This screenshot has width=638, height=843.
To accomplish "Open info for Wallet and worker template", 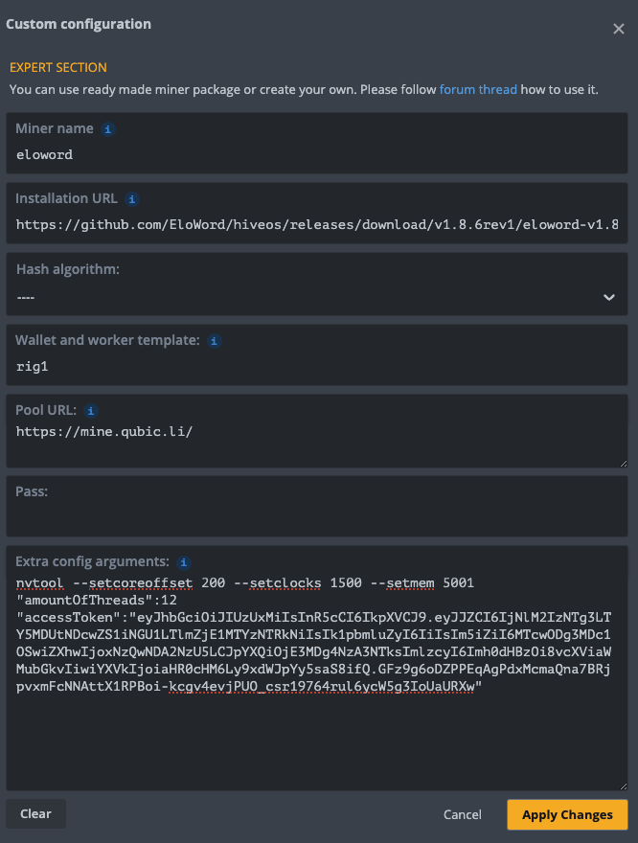I will (214, 340).
